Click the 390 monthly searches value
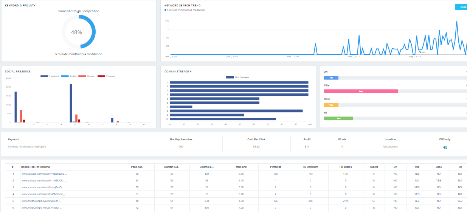This screenshot has width=467, height=212. (181, 147)
